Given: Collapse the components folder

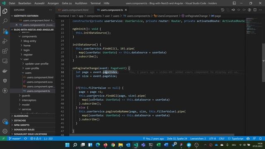Looking at the screenshot, I should point(29,36).
